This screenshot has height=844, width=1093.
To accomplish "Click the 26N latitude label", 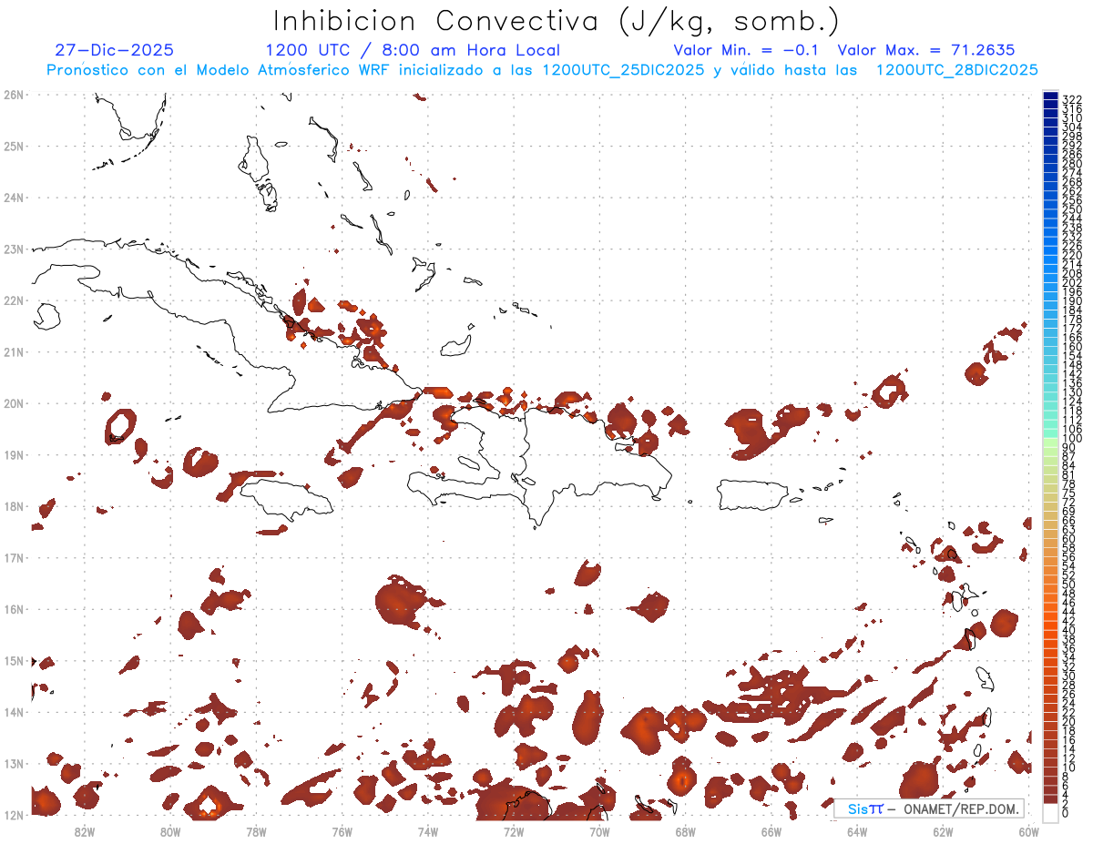I will click(13, 94).
